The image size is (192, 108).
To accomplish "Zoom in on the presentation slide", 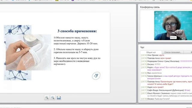I will click(x=47, y=97).
